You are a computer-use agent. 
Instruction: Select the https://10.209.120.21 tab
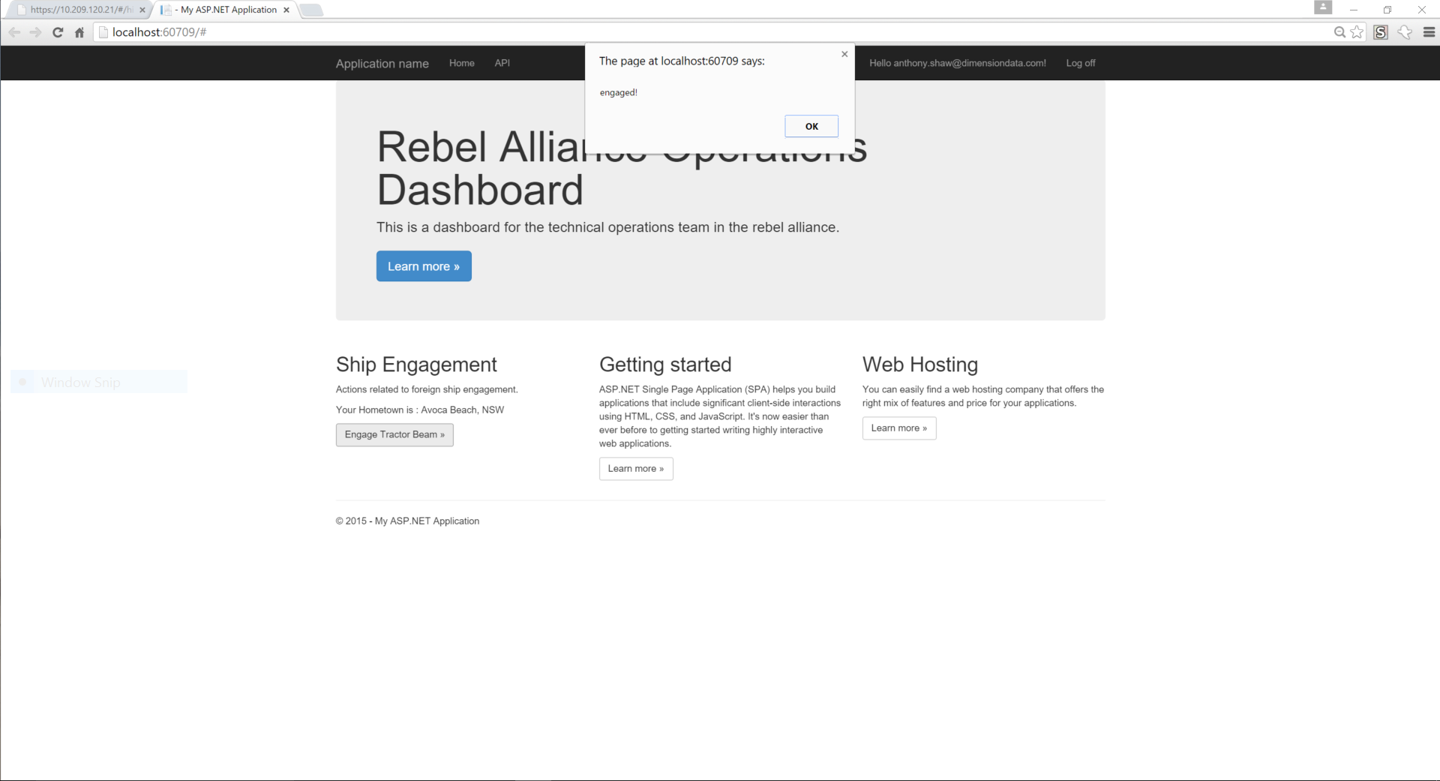[75, 10]
